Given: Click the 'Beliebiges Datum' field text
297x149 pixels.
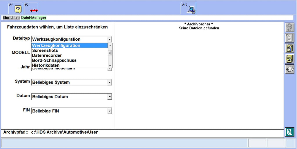Looking at the screenshot, I should (x=50, y=97).
